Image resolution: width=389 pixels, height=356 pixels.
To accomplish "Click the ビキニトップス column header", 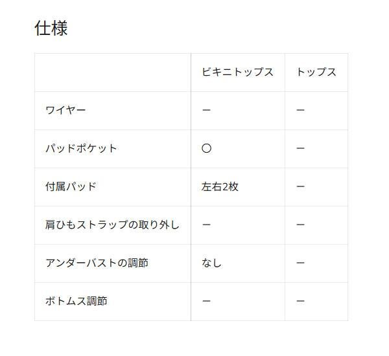I will [x=237, y=72].
